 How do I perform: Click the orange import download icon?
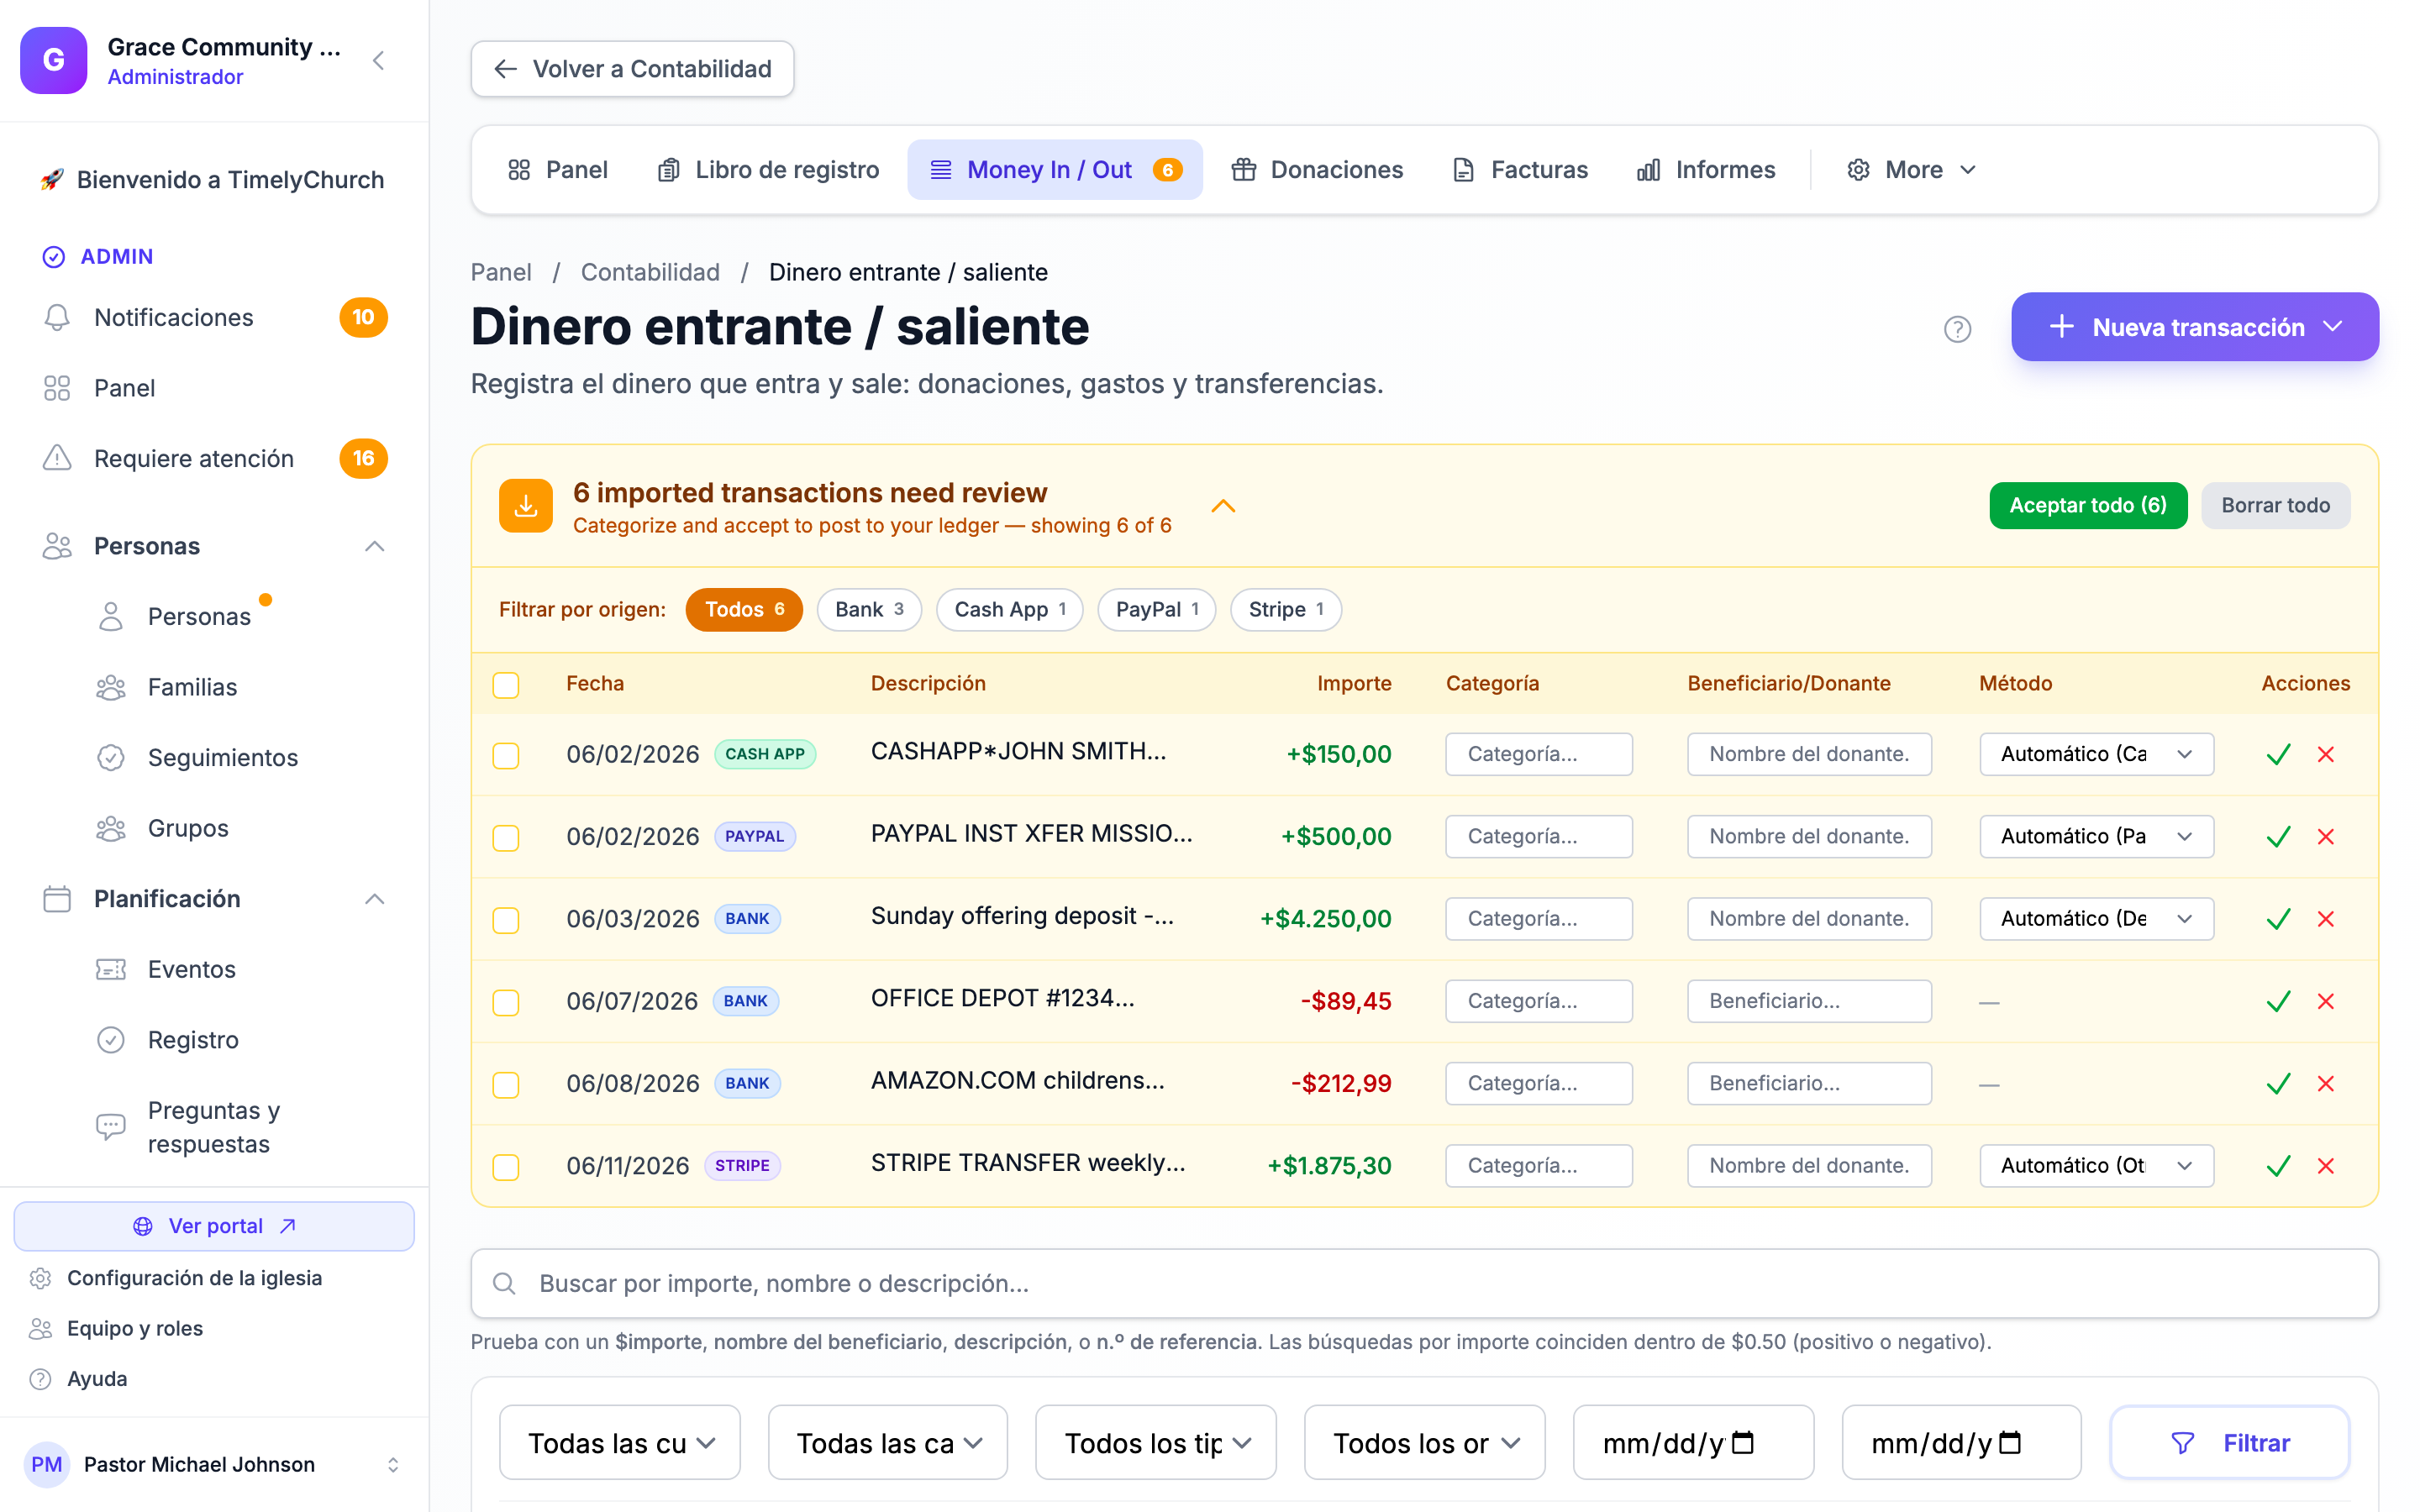click(x=526, y=506)
